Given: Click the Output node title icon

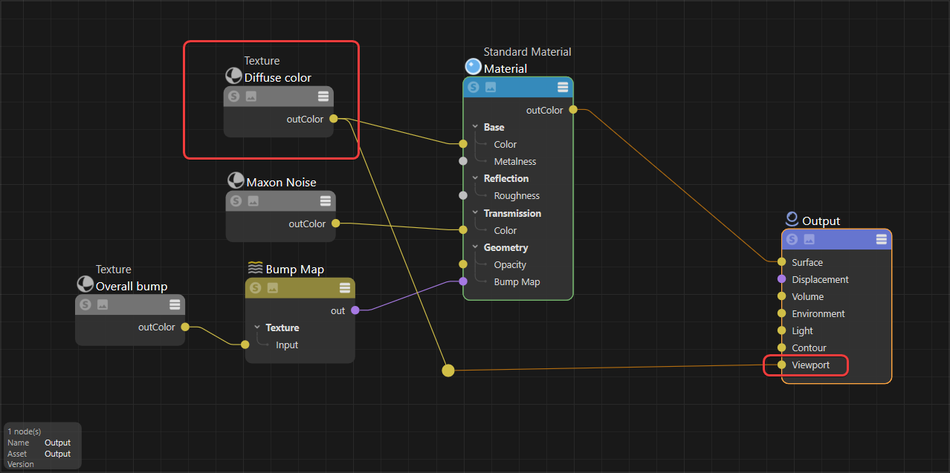Looking at the screenshot, I should click(x=792, y=219).
